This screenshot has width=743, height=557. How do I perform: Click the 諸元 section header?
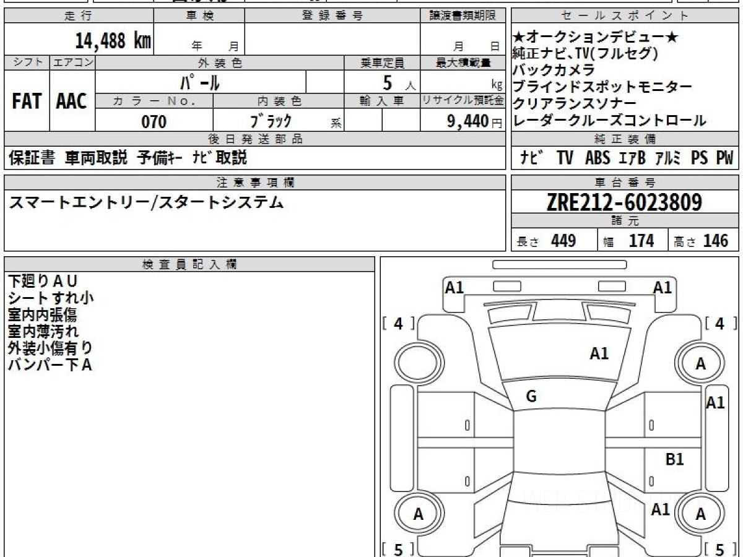coord(625,221)
